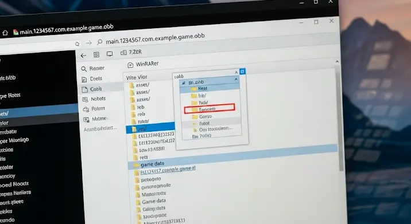This screenshot has height=224, width=411.
Task: Open the Caling data folder
Action: 151,209
